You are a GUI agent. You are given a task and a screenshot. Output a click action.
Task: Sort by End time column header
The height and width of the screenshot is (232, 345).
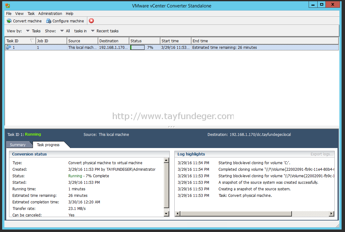[x=265, y=41]
